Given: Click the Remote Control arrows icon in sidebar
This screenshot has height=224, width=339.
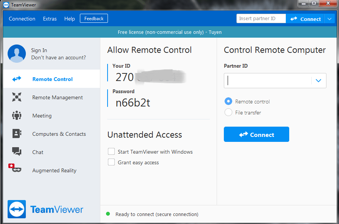Looking at the screenshot, I should [17, 79].
